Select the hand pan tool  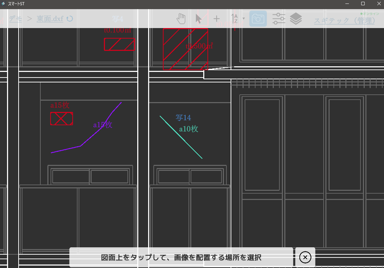tap(181, 19)
